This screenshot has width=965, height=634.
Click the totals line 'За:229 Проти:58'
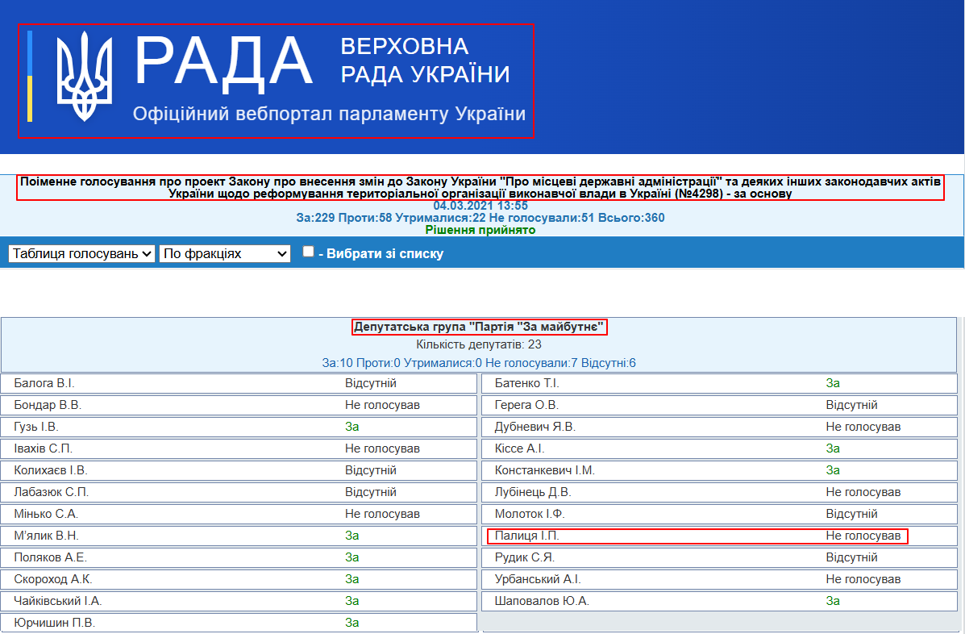click(480, 217)
